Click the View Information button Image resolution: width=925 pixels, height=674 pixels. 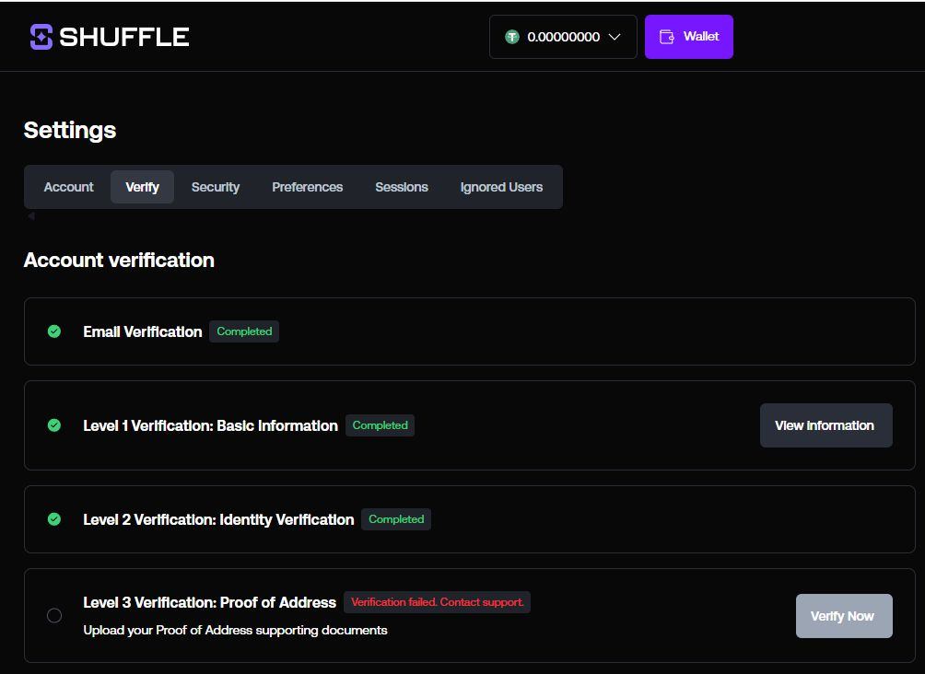point(825,425)
